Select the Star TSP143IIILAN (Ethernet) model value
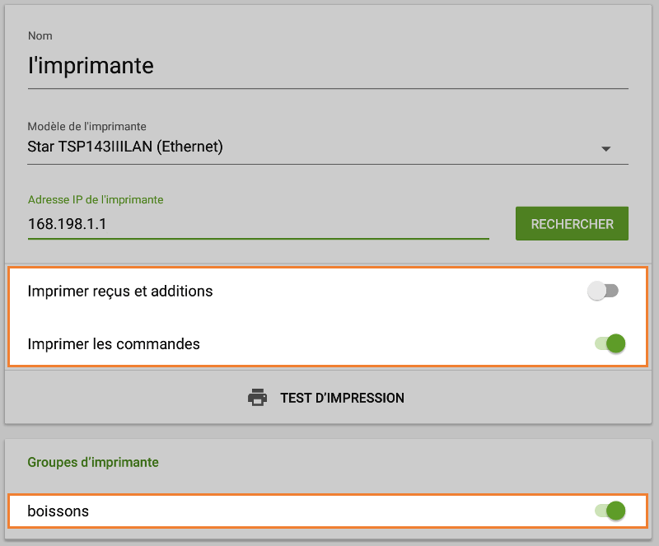Viewport: 659px width, 546px height. pos(125,147)
